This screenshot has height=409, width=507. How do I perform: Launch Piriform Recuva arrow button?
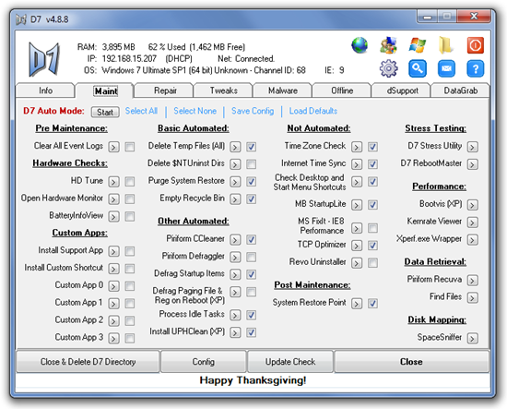click(472, 281)
